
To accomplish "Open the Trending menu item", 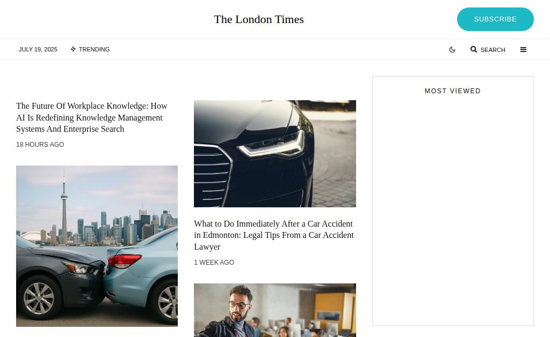I will pyautogui.click(x=90, y=49).
